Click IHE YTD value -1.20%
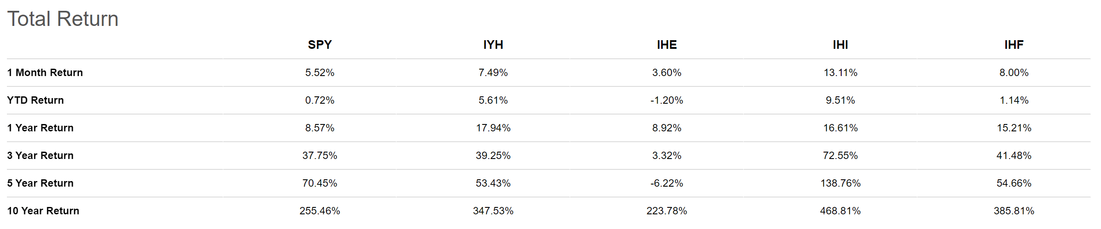1101x229 pixels. click(x=667, y=100)
